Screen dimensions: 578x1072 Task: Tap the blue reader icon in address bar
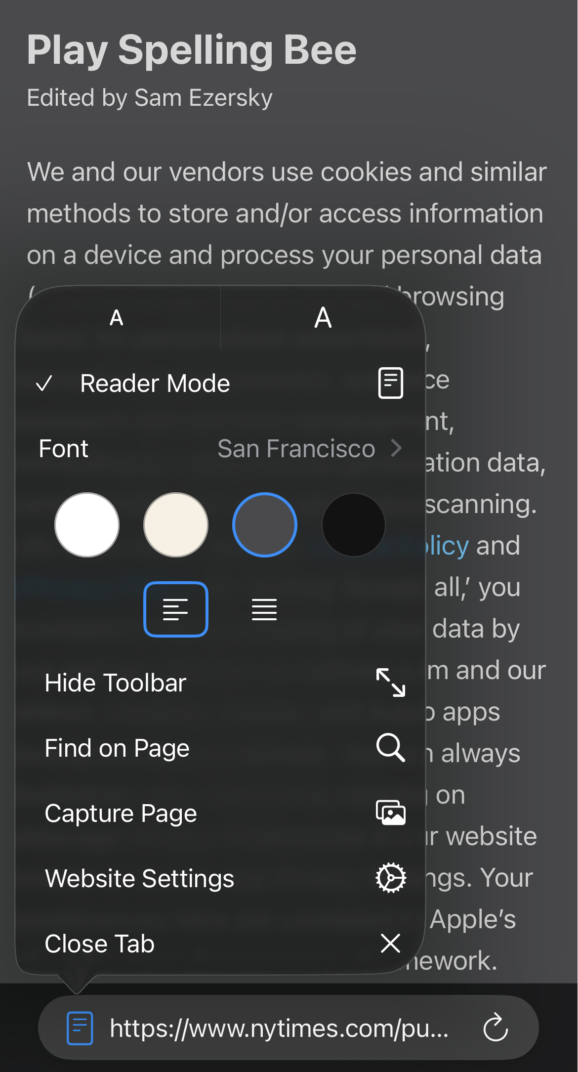point(80,1028)
